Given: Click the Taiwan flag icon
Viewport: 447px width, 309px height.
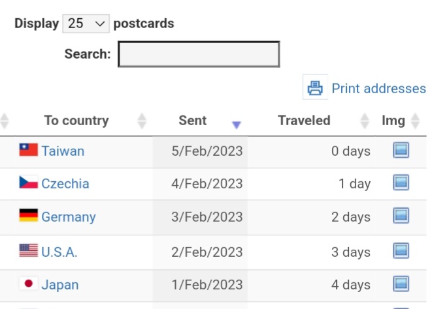Looking at the screenshot, I should 29,150.
